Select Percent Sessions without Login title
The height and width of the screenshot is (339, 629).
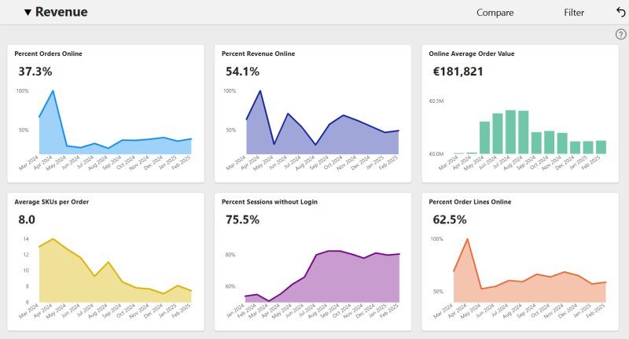point(270,202)
